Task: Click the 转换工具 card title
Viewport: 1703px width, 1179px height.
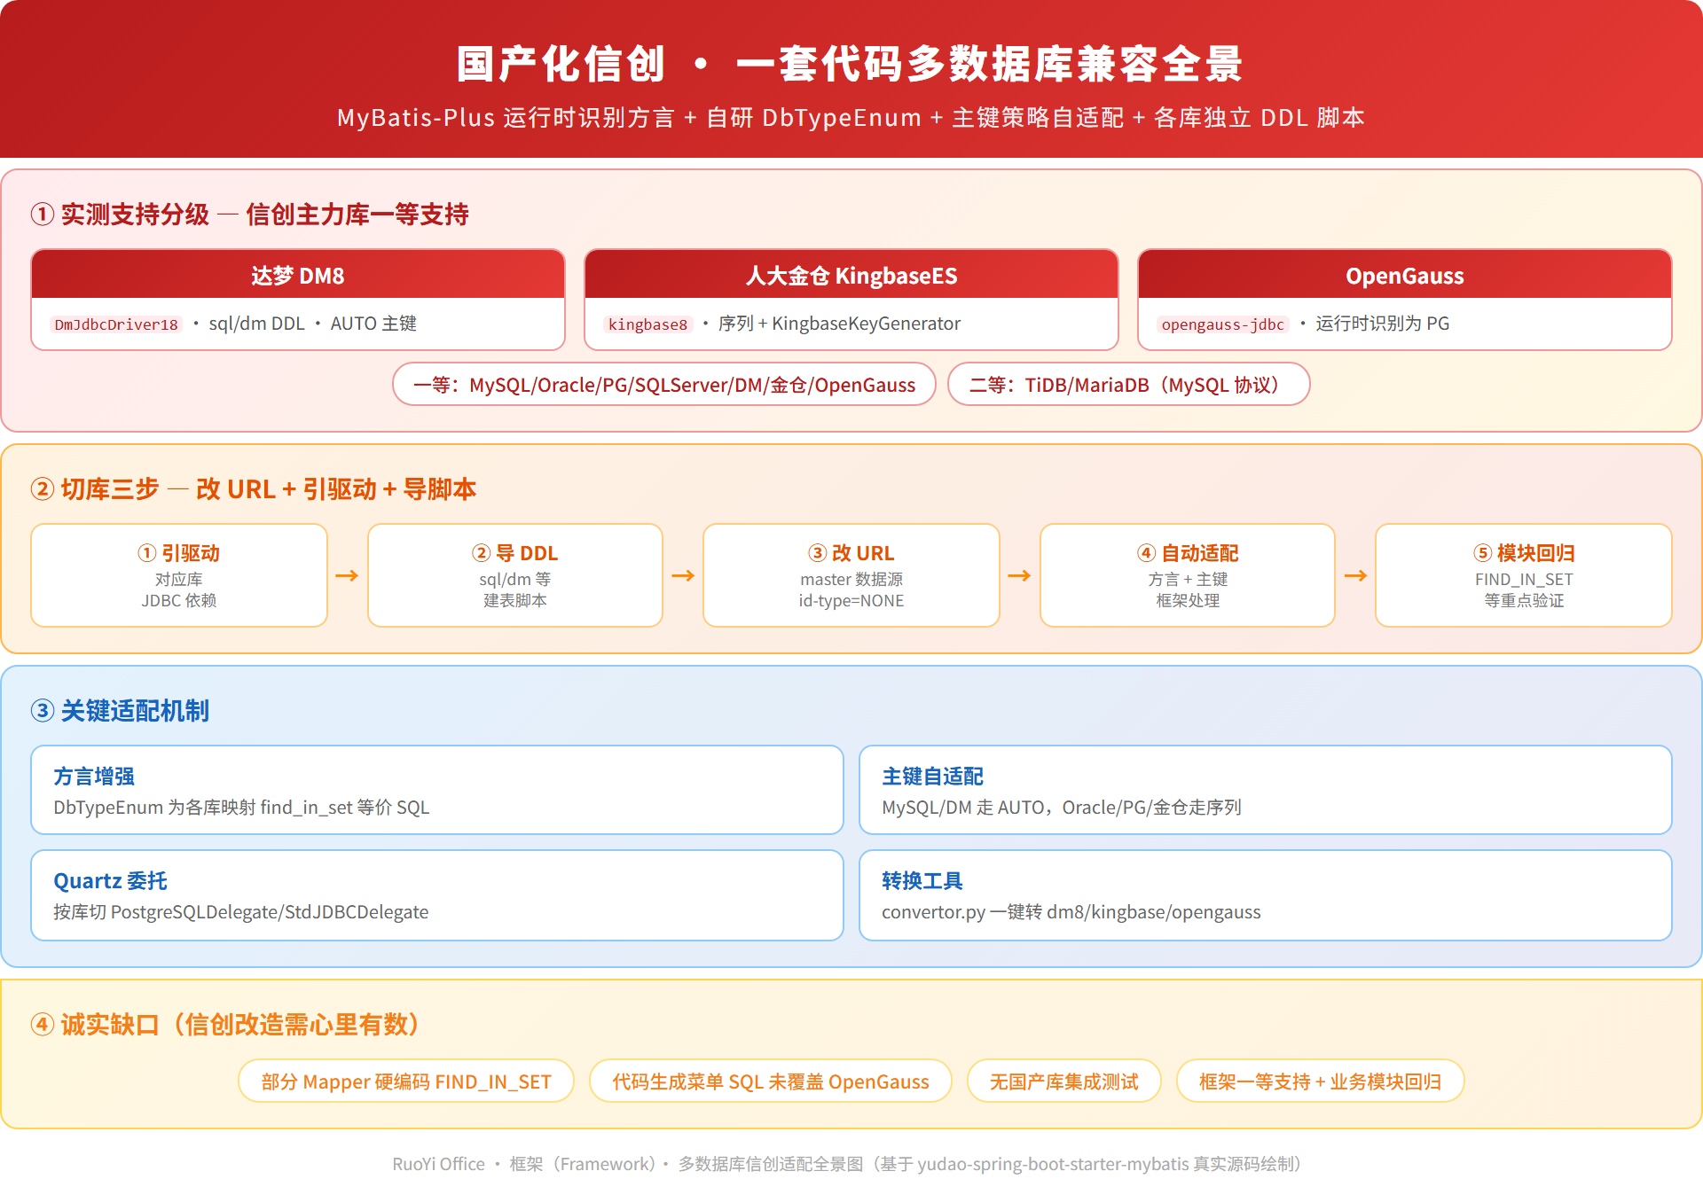Action: click(x=922, y=881)
